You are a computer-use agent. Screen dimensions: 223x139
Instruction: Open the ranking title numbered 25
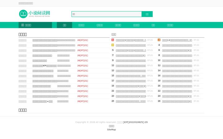pos(131,101)
